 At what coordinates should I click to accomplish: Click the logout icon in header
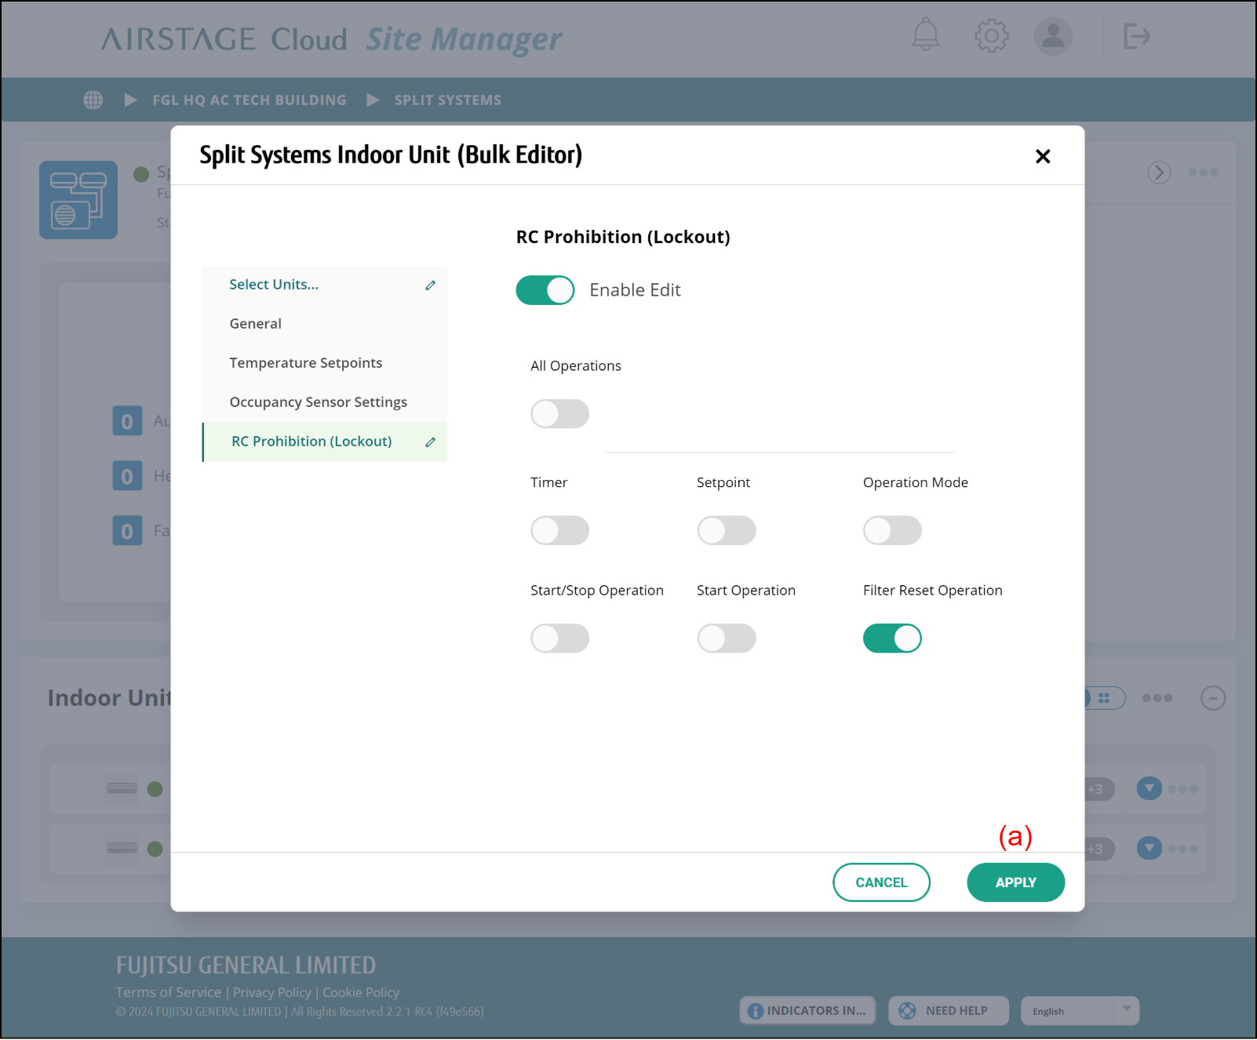[1136, 36]
